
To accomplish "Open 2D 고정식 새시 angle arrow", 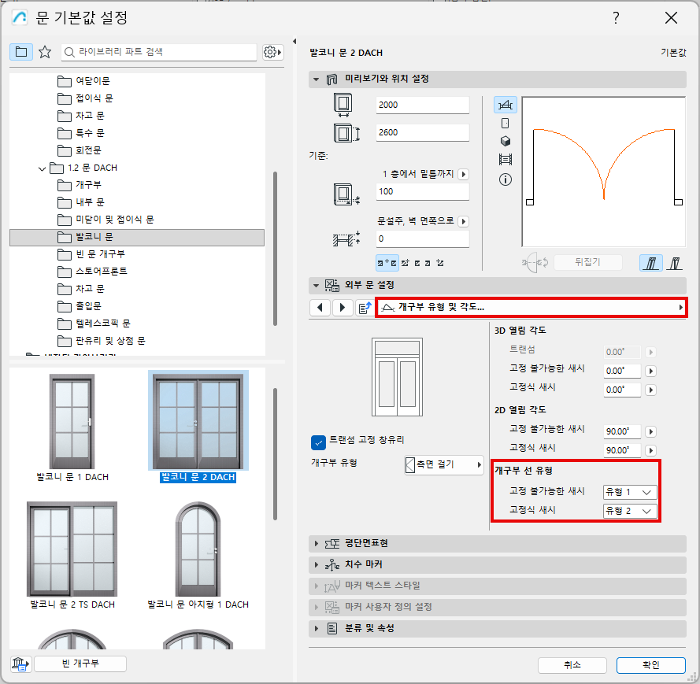I will 651,450.
